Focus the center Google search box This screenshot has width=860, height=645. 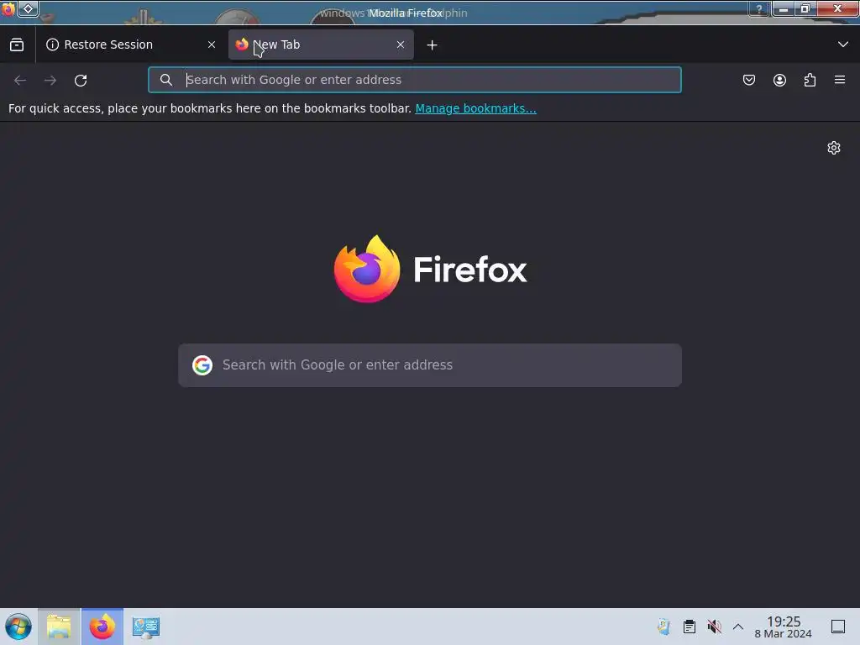click(x=430, y=365)
